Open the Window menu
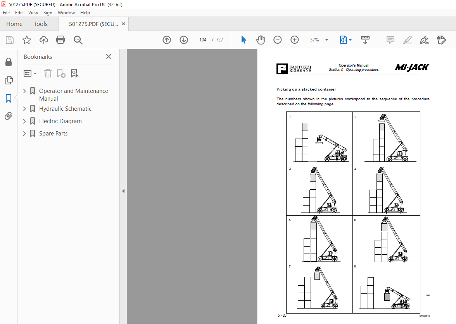 pyautogui.click(x=66, y=13)
